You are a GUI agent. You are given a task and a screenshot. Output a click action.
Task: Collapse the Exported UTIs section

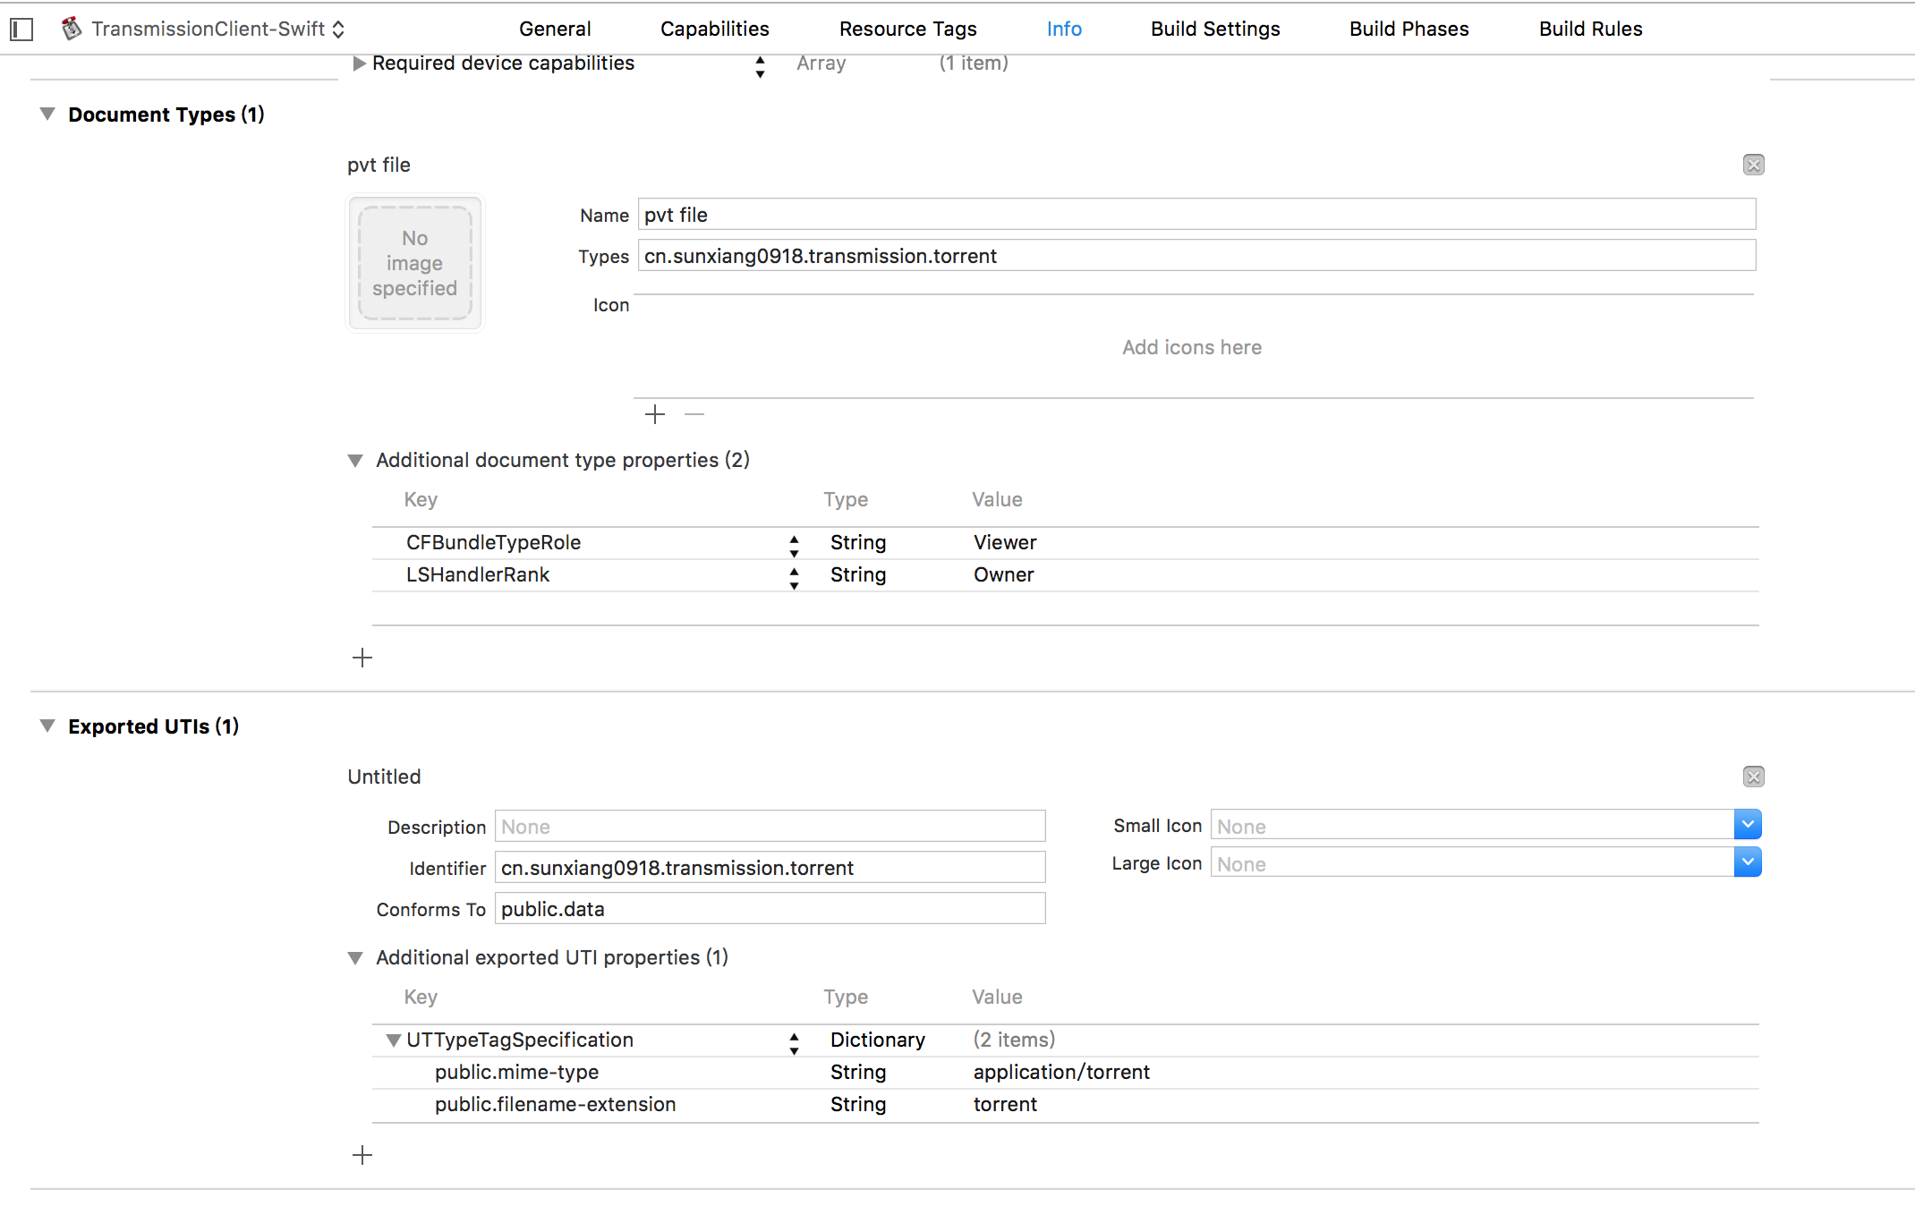click(x=47, y=726)
